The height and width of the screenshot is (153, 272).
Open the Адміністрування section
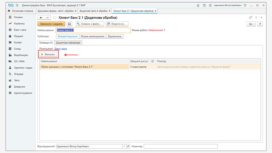tap(23, 93)
